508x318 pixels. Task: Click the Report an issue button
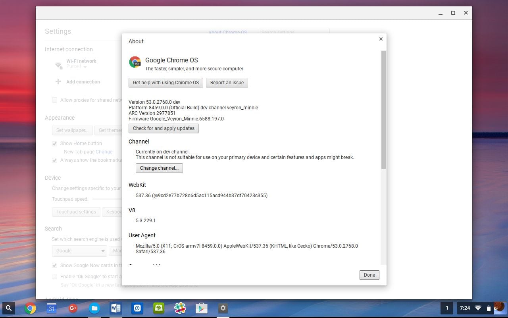click(227, 83)
